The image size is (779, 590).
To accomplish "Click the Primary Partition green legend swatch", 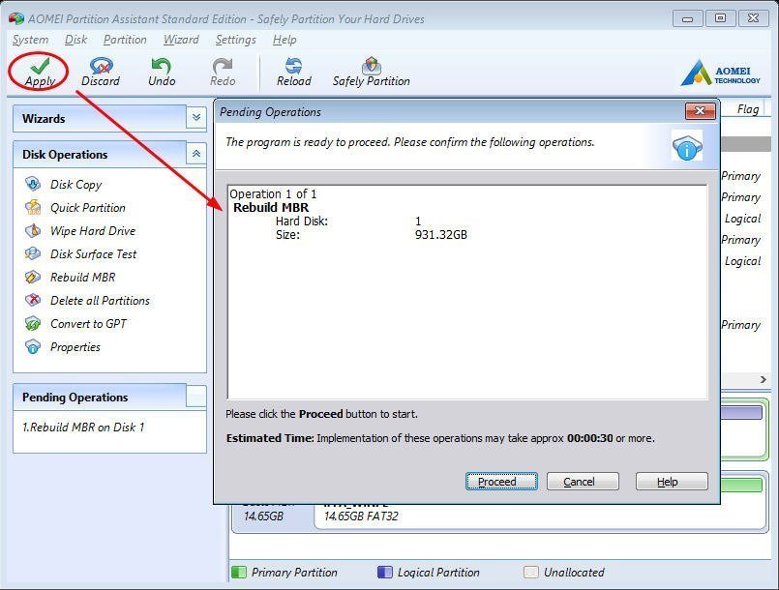I will [239, 573].
